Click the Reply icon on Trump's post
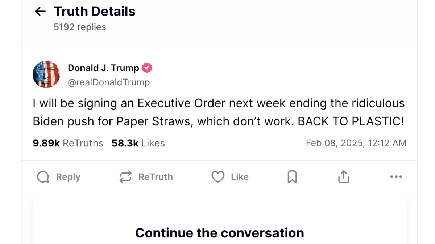The width and height of the screenshot is (435, 244). click(x=42, y=177)
